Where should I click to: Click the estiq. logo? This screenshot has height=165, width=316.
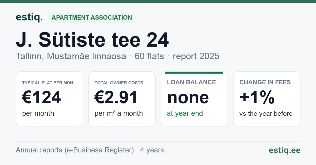pyautogui.click(x=29, y=17)
